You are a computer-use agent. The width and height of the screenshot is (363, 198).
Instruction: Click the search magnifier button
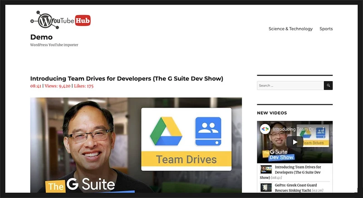coord(328,85)
